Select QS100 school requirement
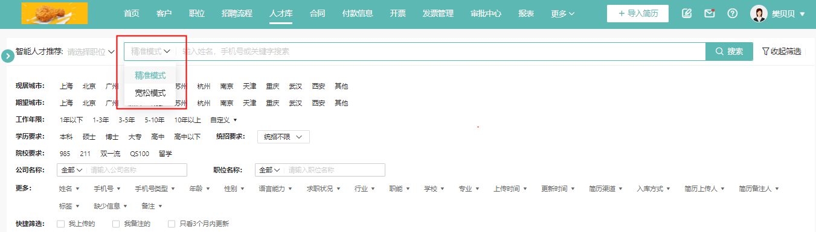816x232 pixels. (x=140, y=154)
